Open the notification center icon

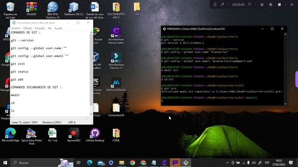[x=291, y=163]
